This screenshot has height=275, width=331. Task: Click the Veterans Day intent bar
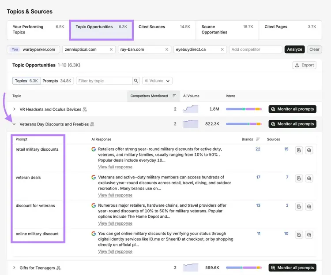tap(244, 124)
